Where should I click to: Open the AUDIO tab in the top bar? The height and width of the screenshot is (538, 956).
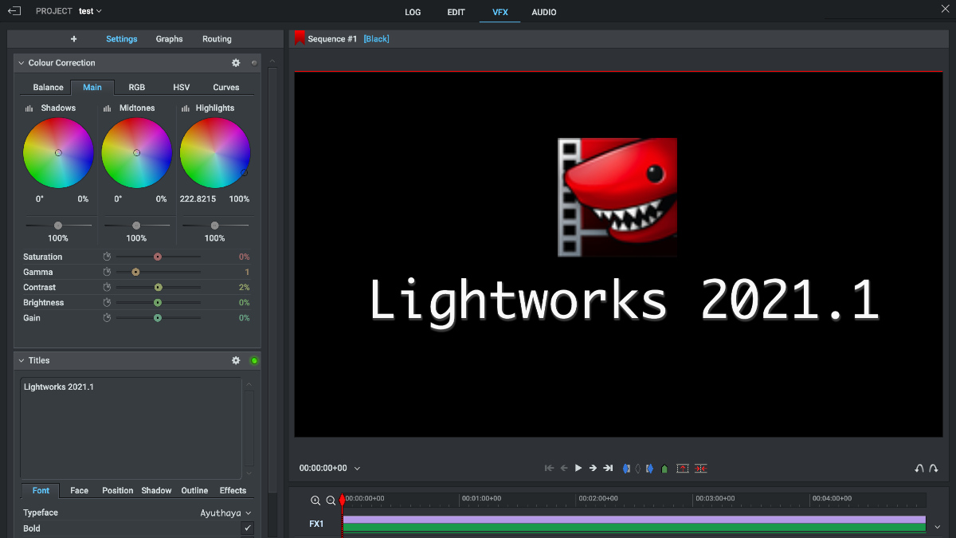pyautogui.click(x=543, y=12)
